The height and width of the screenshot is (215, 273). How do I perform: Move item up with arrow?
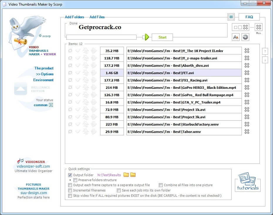[265, 51]
